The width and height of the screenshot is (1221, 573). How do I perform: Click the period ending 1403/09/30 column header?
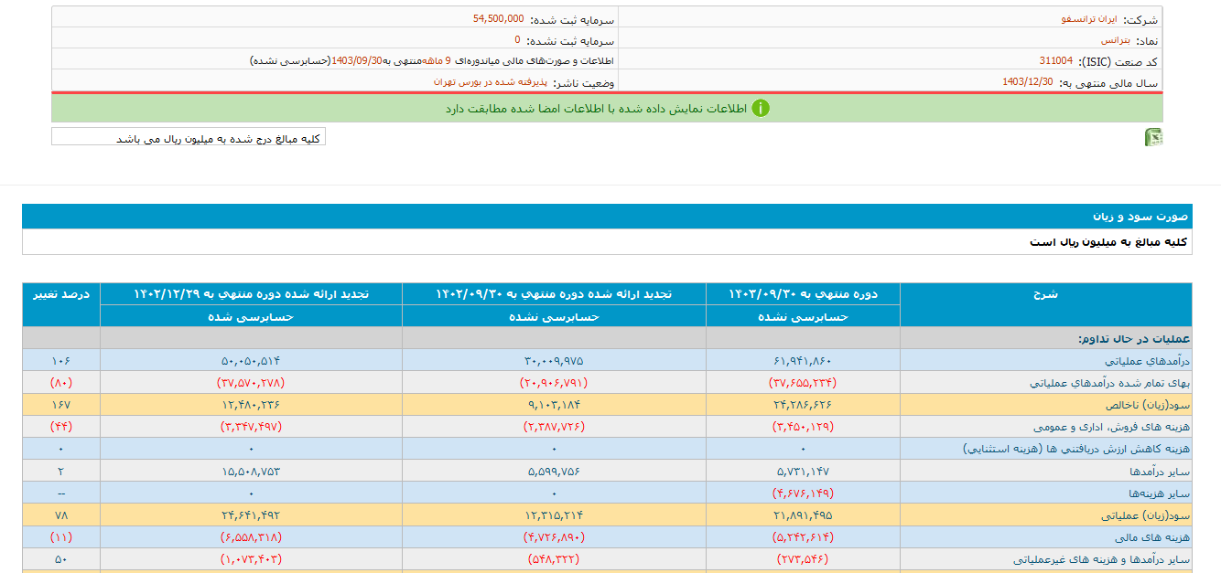[803, 294]
